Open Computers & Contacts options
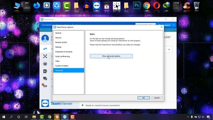The image size is (213, 120). [x=69, y=52]
